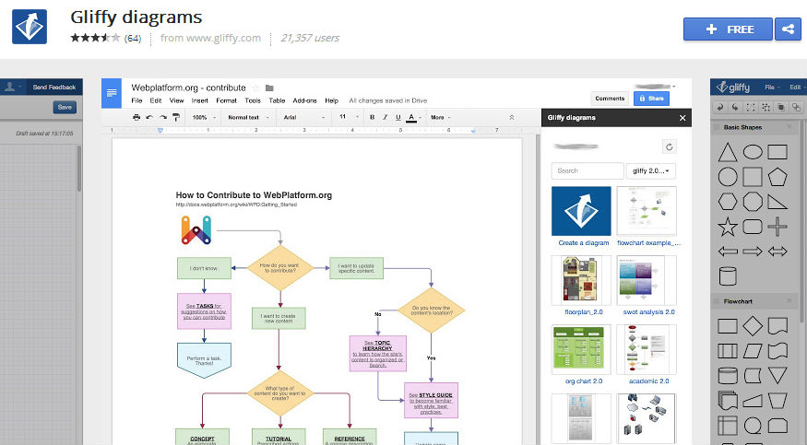Image resolution: width=807 pixels, height=445 pixels.
Task: Open the File menu in Gliffy editor
Action: 772,88
